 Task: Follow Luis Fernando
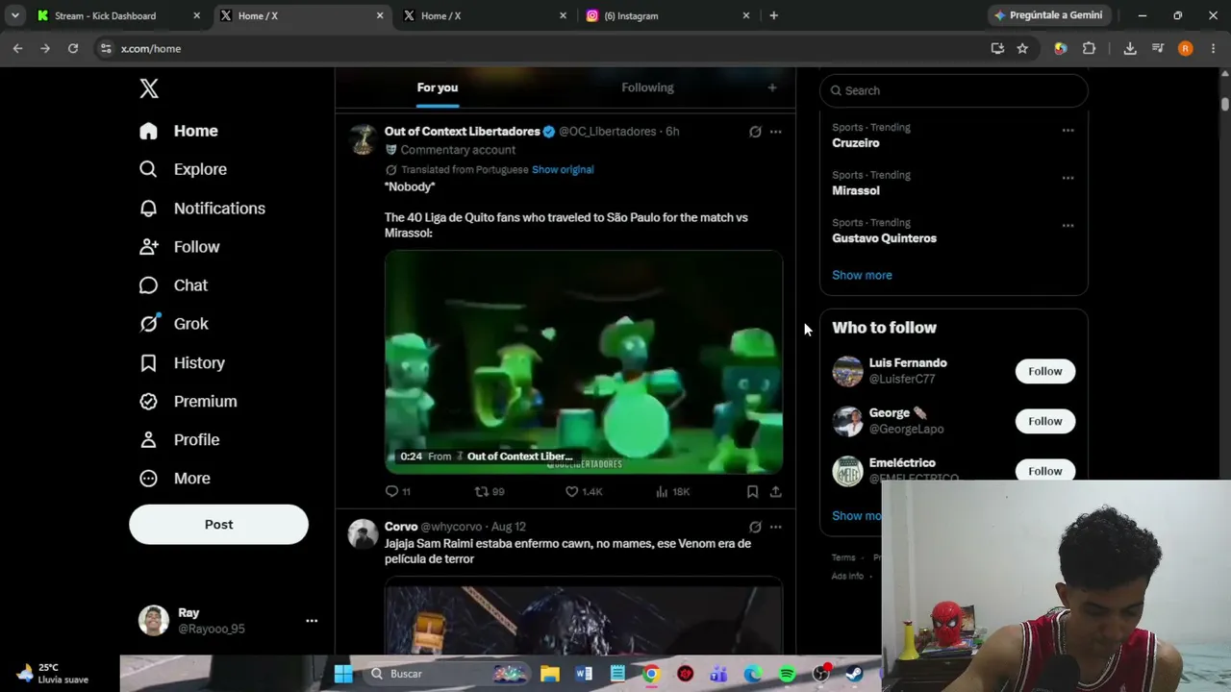[1045, 371]
